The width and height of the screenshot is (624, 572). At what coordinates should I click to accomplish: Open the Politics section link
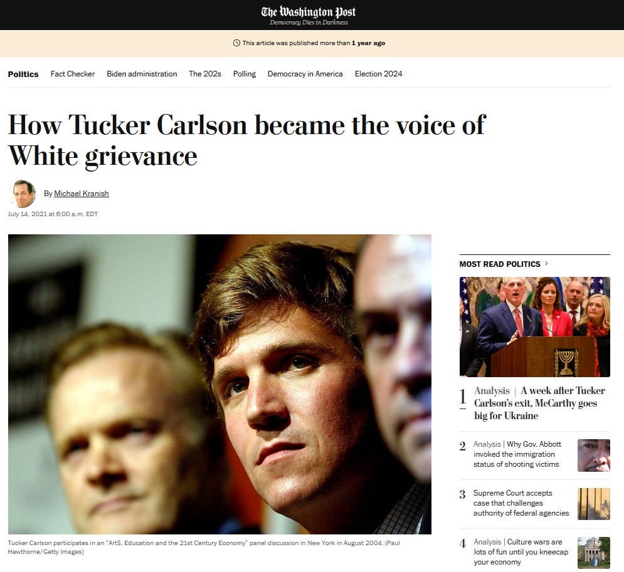click(x=23, y=74)
